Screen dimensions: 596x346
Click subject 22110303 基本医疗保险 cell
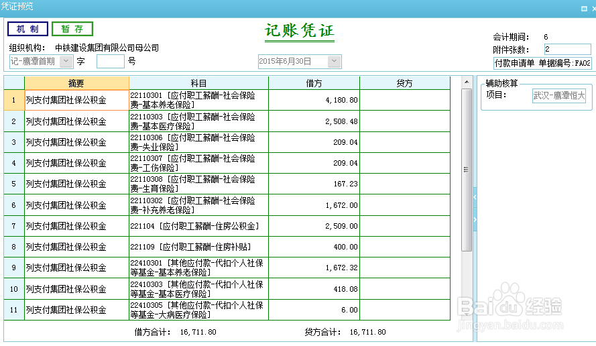pos(199,121)
